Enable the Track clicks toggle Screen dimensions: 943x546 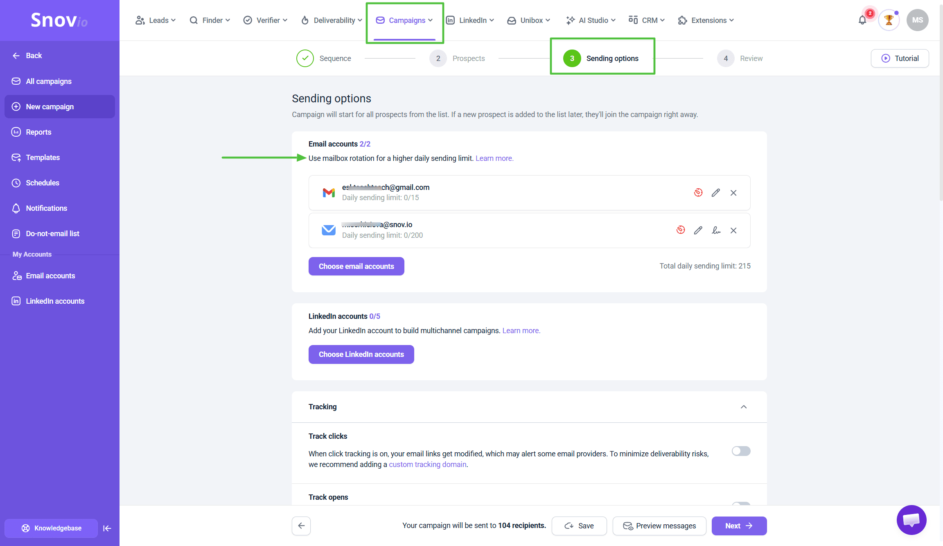pyautogui.click(x=741, y=451)
